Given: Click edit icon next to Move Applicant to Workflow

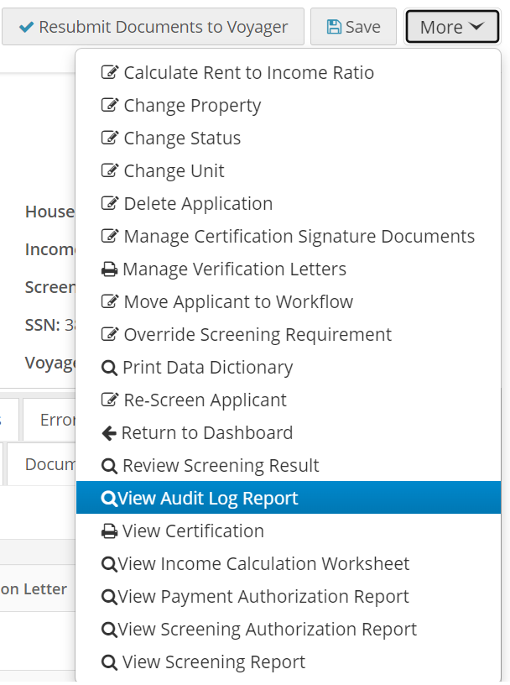Looking at the screenshot, I should [110, 302].
